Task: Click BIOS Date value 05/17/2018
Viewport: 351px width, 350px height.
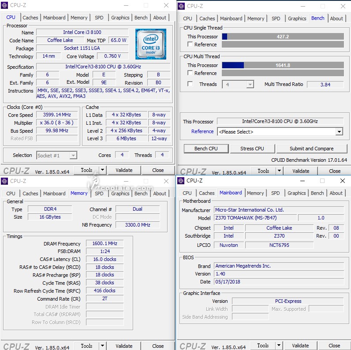Action: [279, 282]
